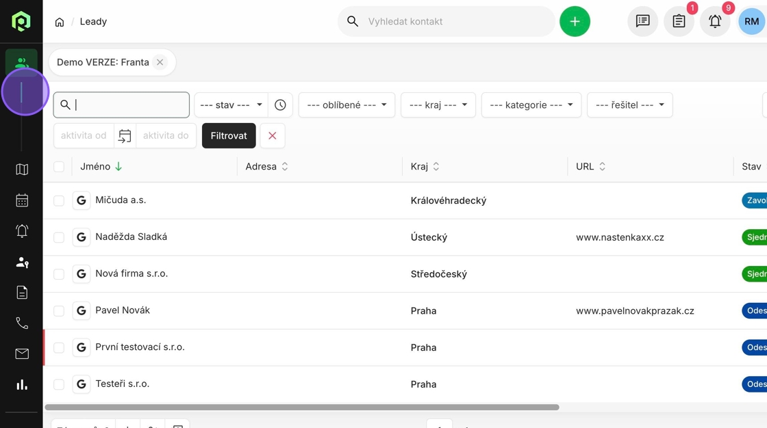The image size is (767, 428).
Task: Open the envelope mail icon in sidebar
Action: 22,353
